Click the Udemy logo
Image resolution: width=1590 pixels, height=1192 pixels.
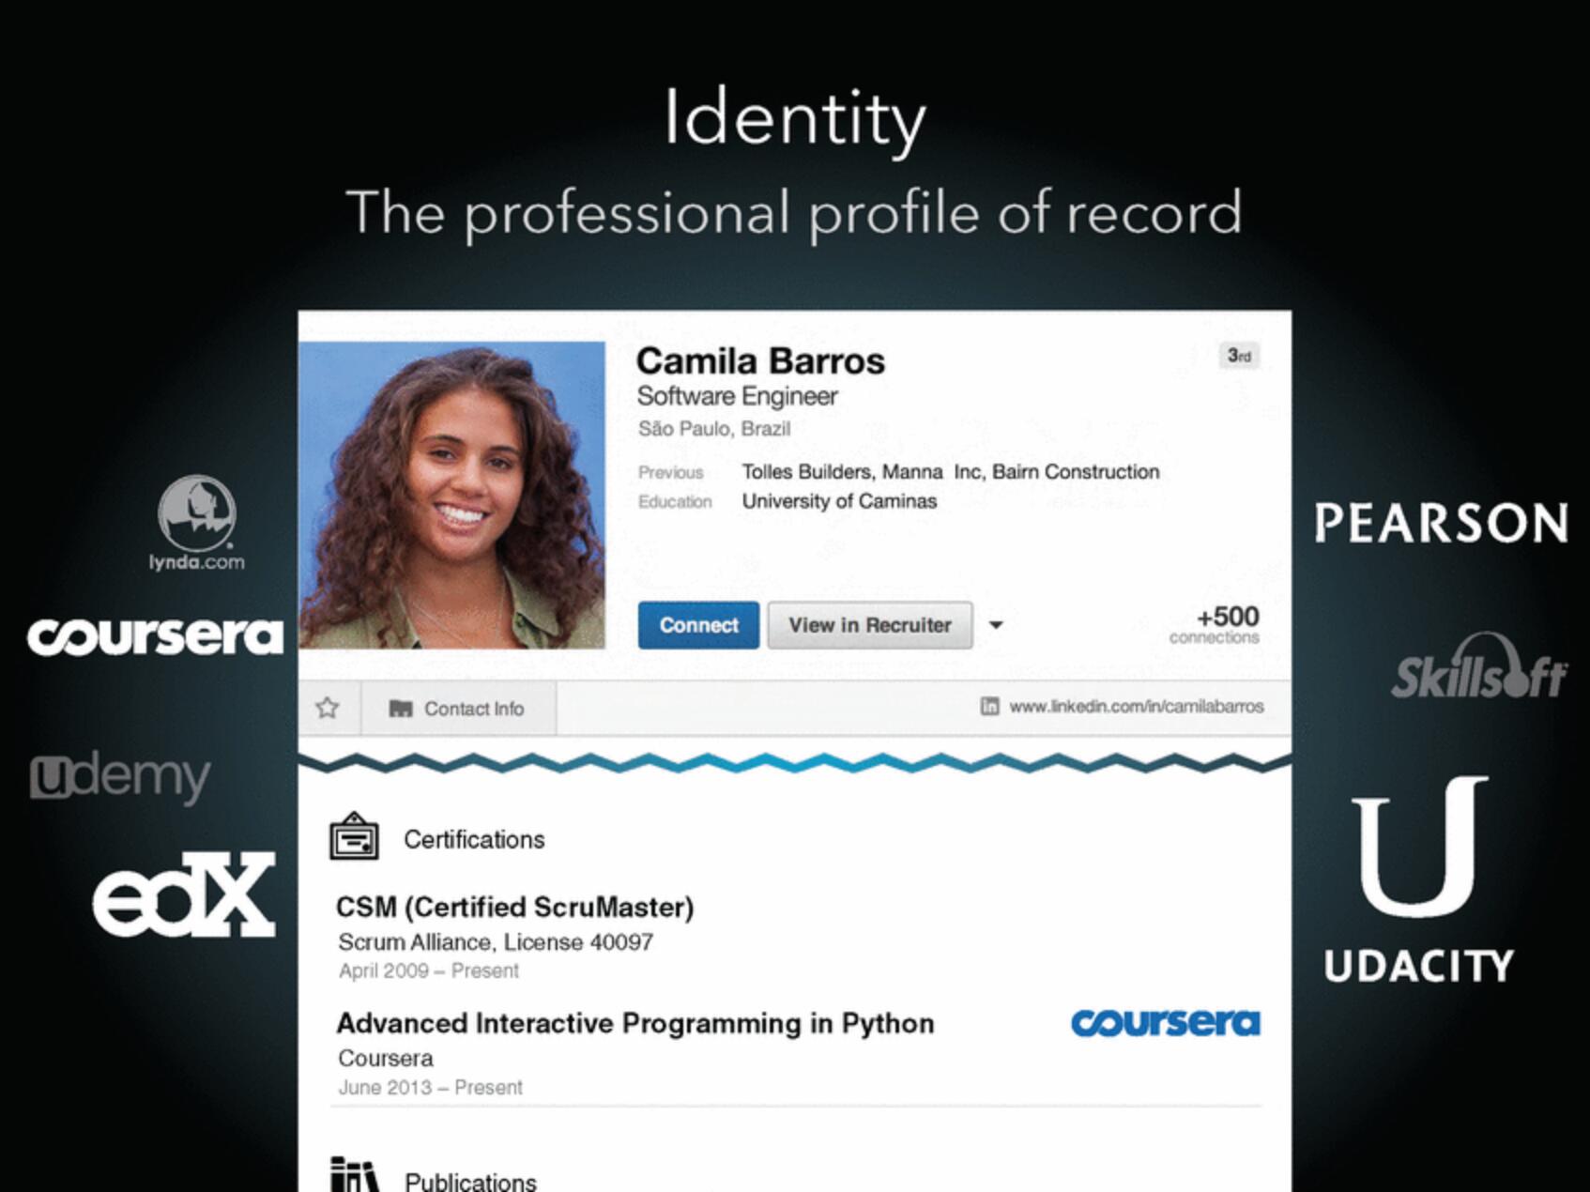(120, 778)
